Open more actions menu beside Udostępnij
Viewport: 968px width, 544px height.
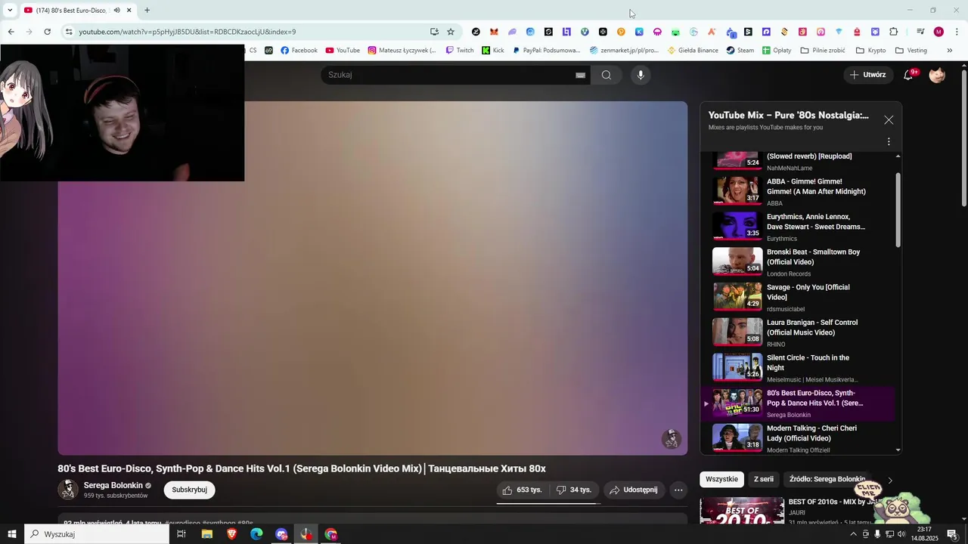(678, 490)
